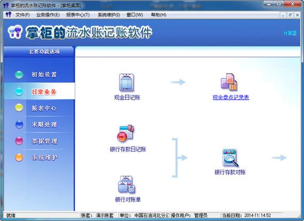Open the 银行存款对账 magnifier icon
Image resolution: width=304 pixels, height=221 pixels.
(x=230, y=158)
